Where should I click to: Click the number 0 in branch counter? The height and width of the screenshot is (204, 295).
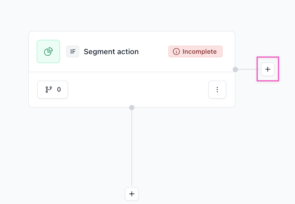(x=59, y=90)
